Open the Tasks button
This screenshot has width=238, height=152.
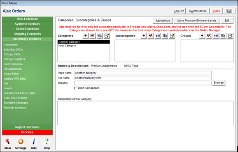pos(216,11)
